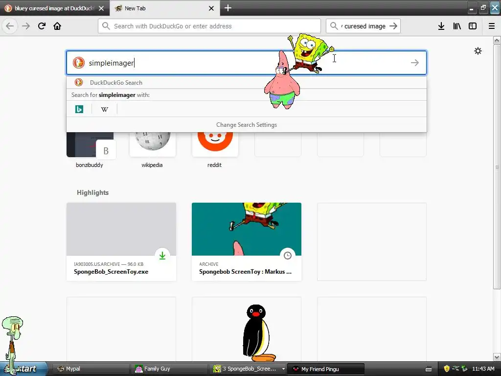The width and height of the screenshot is (501, 376).
Task: Open the Library toolbar menu
Action: pos(457,26)
